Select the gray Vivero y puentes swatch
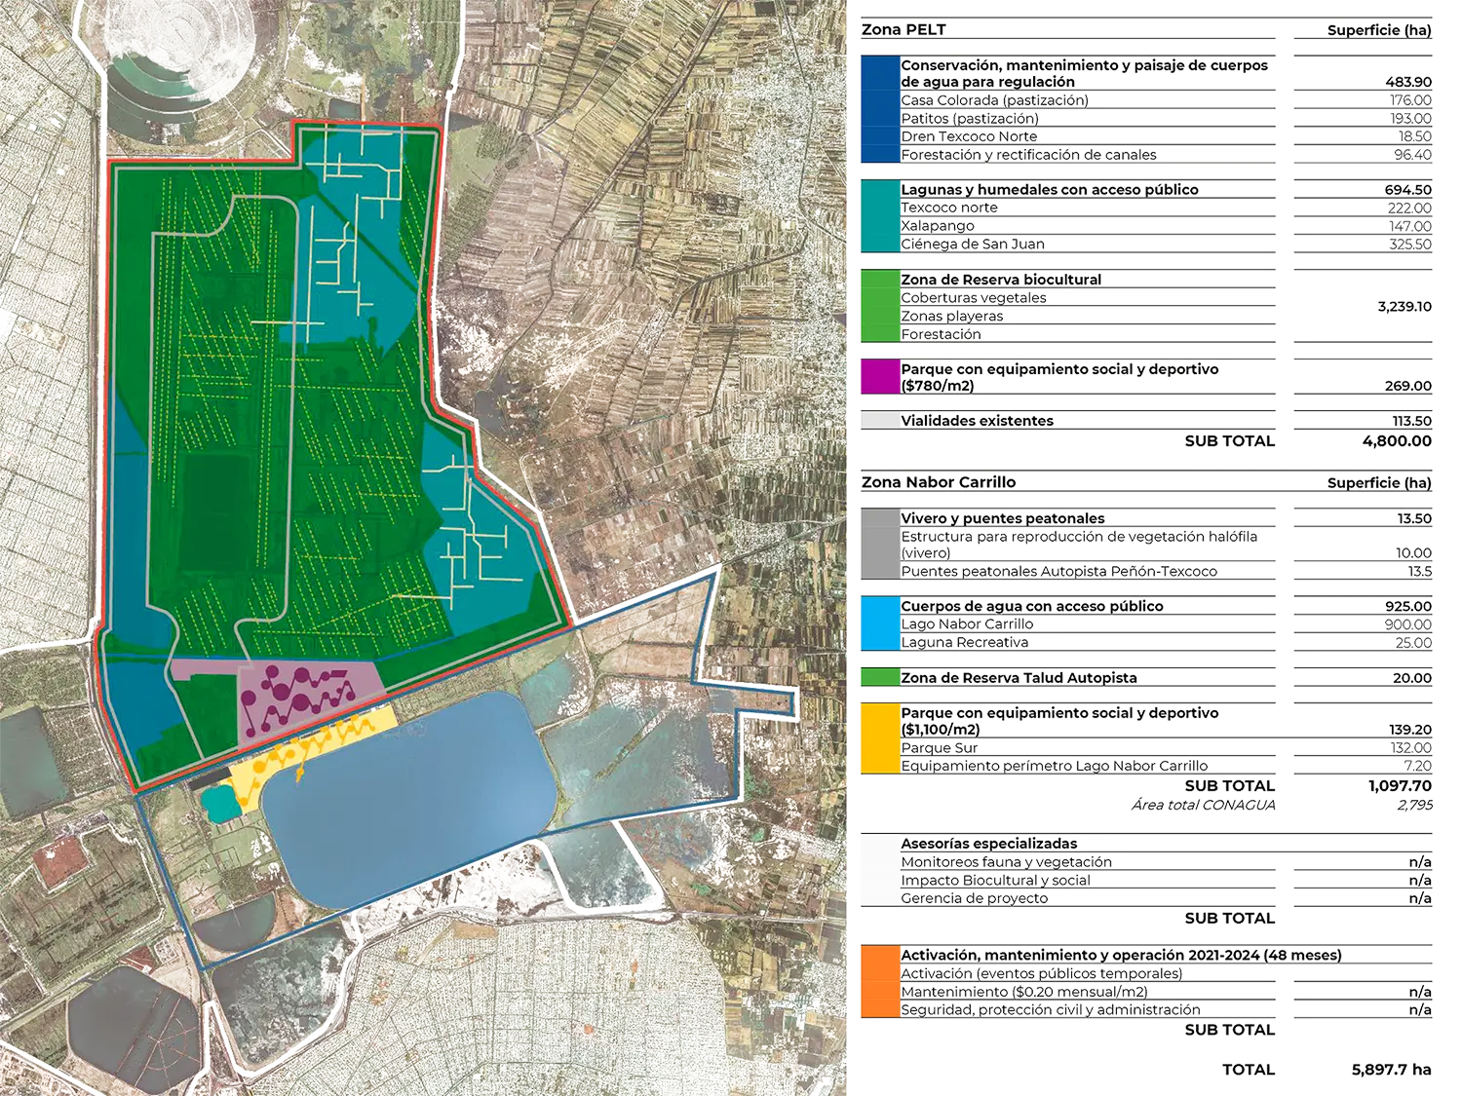 878,545
